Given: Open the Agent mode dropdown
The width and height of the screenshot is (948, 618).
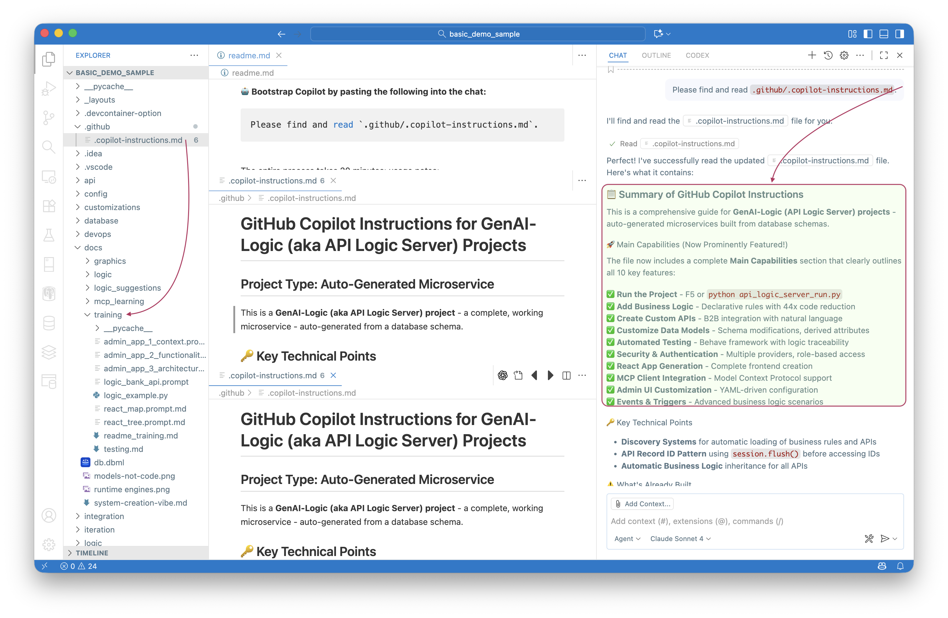Looking at the screenshot, I should tap(627, 538).
